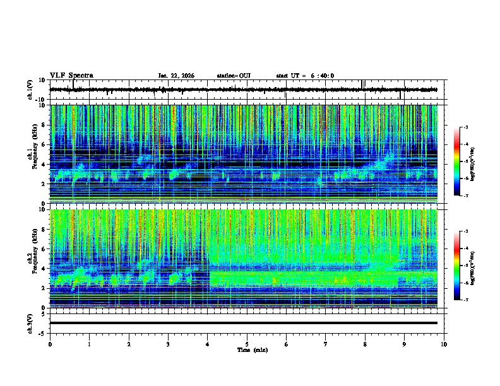The width and height of the screenshot is (500, 386).
Task: Click the "VLF Spectra" plot title
Action: pyautogui.click(x=71, y=76)
